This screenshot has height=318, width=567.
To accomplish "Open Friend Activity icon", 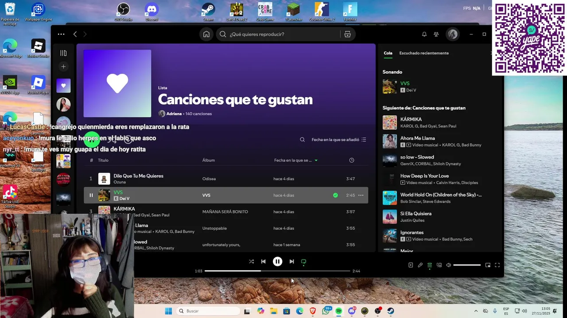I will pos(436,34).
